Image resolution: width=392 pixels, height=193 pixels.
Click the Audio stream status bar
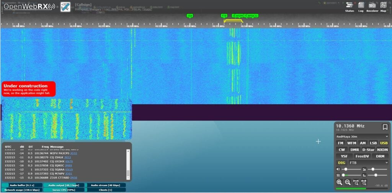(x=105, y=185)
